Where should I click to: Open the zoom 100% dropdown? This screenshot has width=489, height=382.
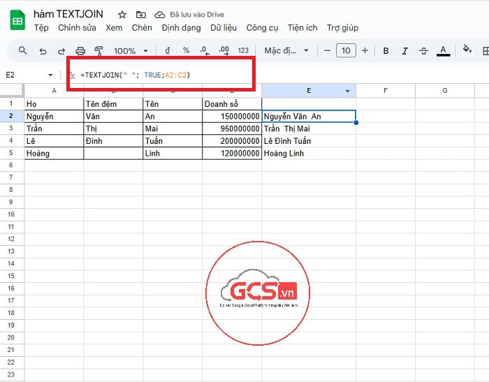pyautogui.click(x=131, y=51)
